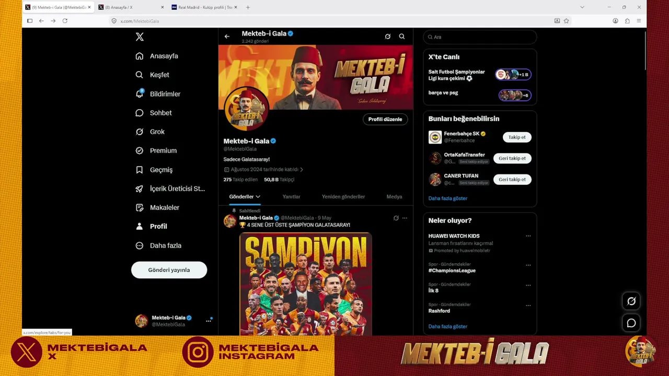This screenshot has width=669, height=376.
Task: Open 50,8 B Takipçi list
Action: click(x=279, y=180)
